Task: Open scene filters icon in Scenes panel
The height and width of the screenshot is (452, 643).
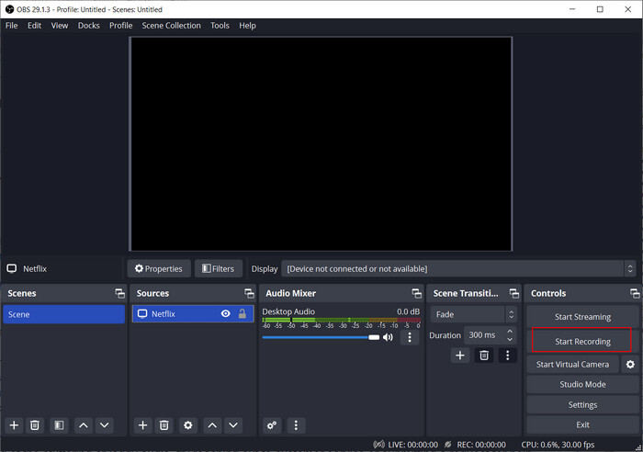Action: (x=58, y=425)
